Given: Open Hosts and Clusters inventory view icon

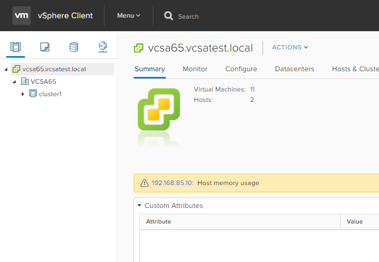Looking at the screenshot, I should tap(16, 47).
